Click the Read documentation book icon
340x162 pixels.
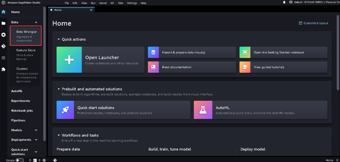click(x=153, y=67)
